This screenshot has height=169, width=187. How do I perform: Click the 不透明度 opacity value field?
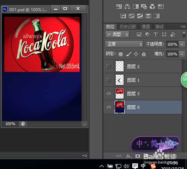pos(172,44)
